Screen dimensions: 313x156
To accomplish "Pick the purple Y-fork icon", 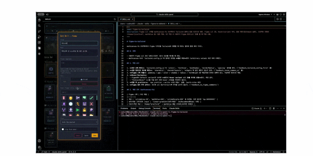I will click(x=63, y=110).
